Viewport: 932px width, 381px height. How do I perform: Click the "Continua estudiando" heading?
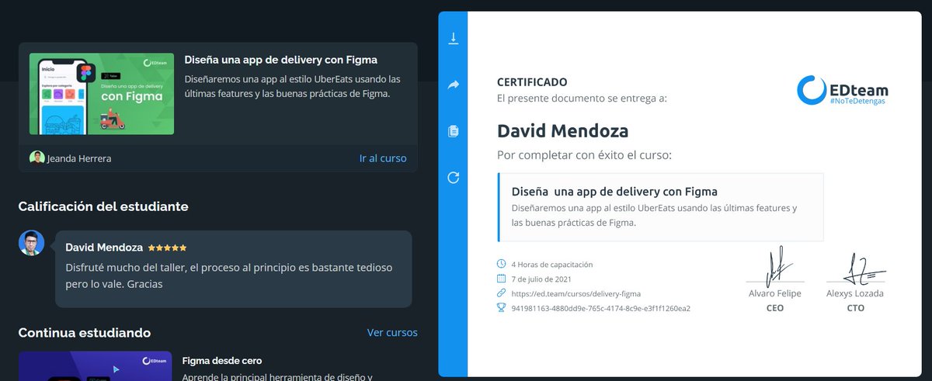click(85, 333)
